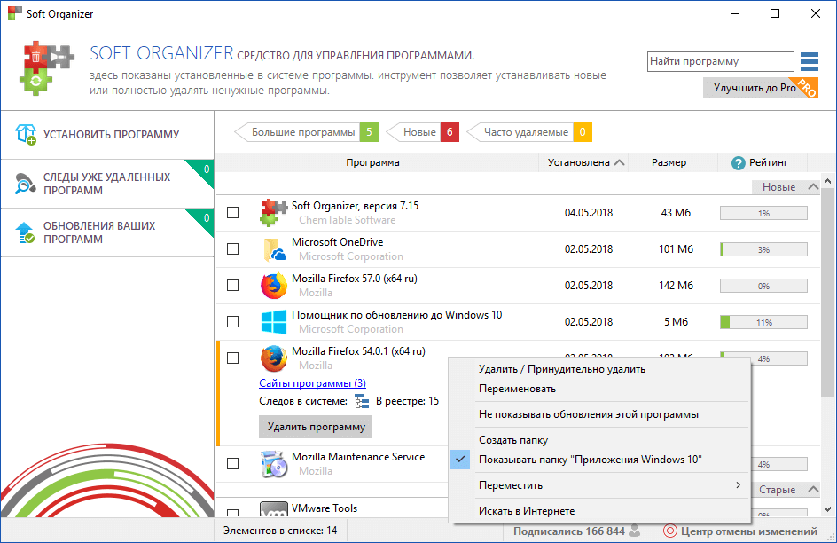Select 'Удалить / Принудительно удалить' menu item

(x=598, y=369)
